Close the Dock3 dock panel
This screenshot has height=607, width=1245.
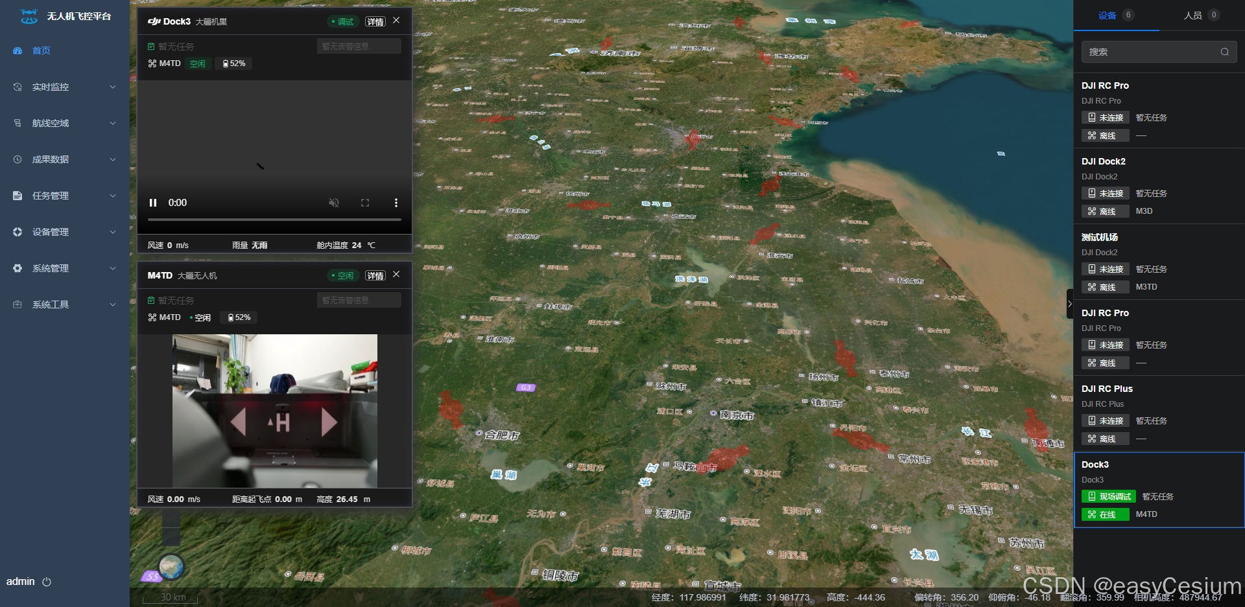pos(396,21)
